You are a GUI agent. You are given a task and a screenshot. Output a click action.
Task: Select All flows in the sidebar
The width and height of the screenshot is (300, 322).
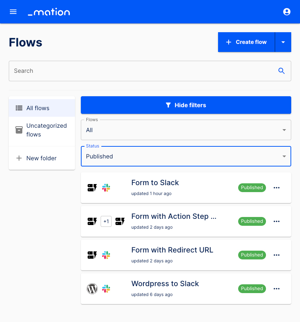38,108
